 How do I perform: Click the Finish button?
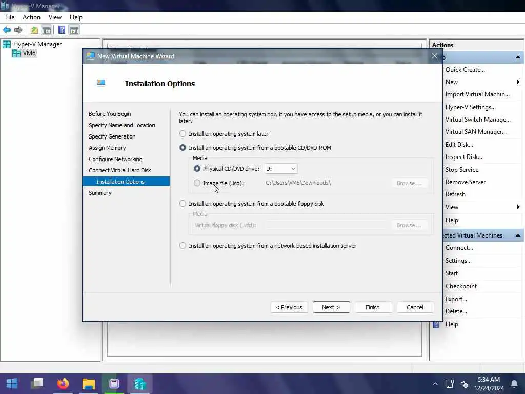click(x=373, y=307)
